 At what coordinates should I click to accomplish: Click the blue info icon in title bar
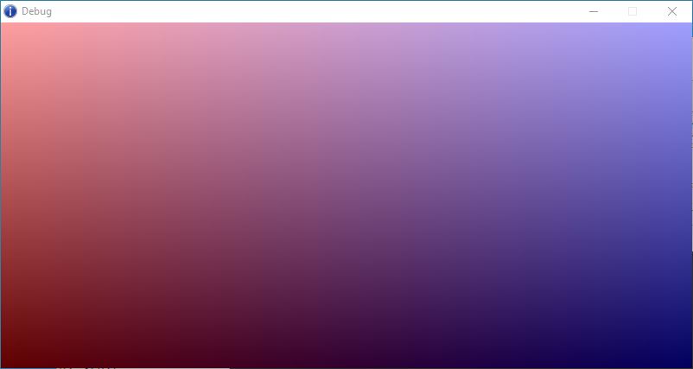(x=10, y=11)
